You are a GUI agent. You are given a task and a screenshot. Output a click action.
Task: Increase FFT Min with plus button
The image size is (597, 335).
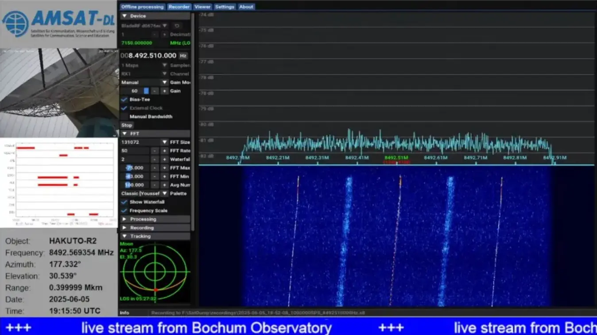(164, 177)
